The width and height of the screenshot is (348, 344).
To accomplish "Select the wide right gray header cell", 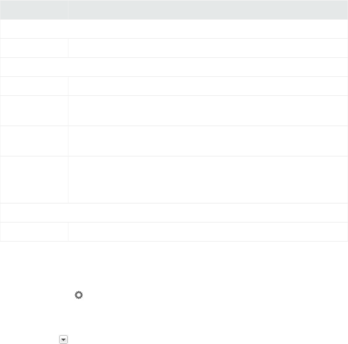I will click(x=208, y=10).
